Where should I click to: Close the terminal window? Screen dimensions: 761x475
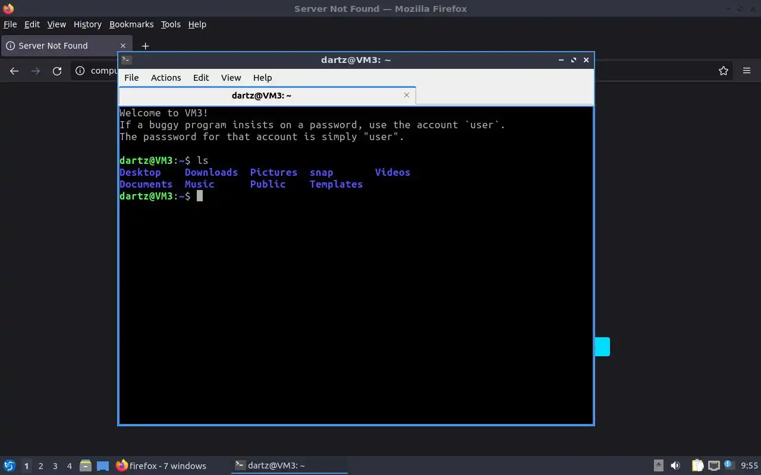tap(586, 60)
